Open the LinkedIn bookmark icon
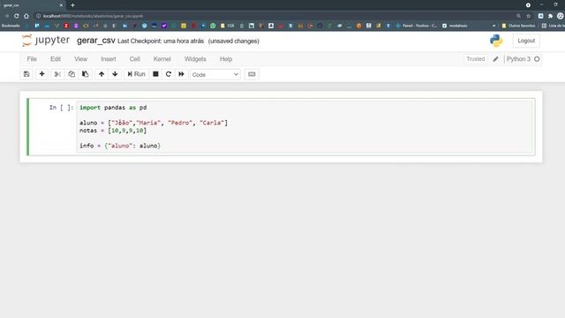This screenshot has width=565, height=318. click(x=124, y=26)
